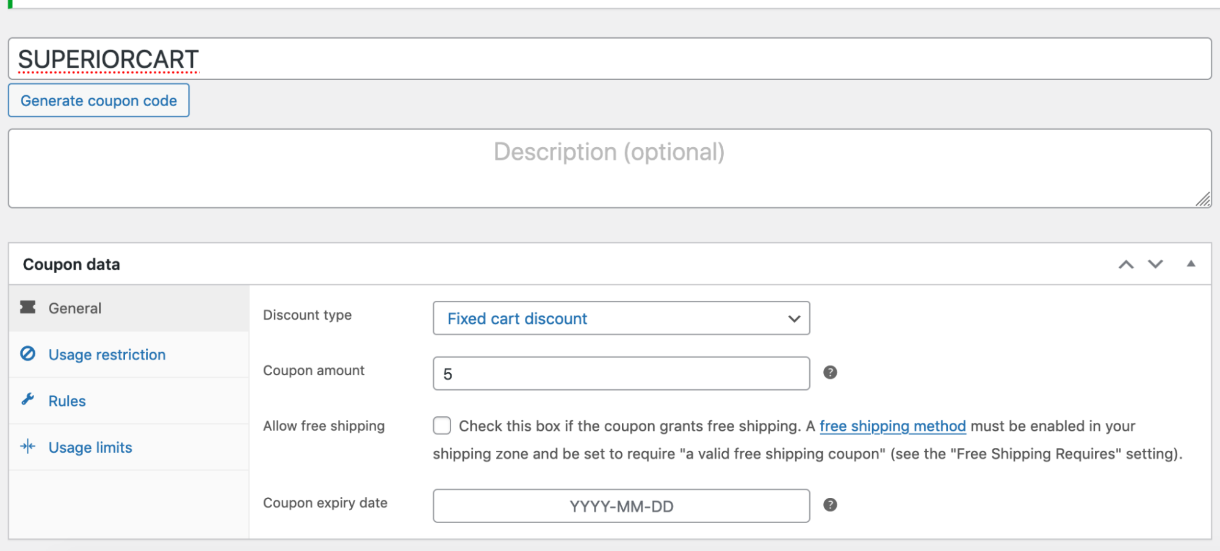Open help tooltip beside Coupon expiry date
The height and width of the screenshot is (551, 1220).
point(830,505)
